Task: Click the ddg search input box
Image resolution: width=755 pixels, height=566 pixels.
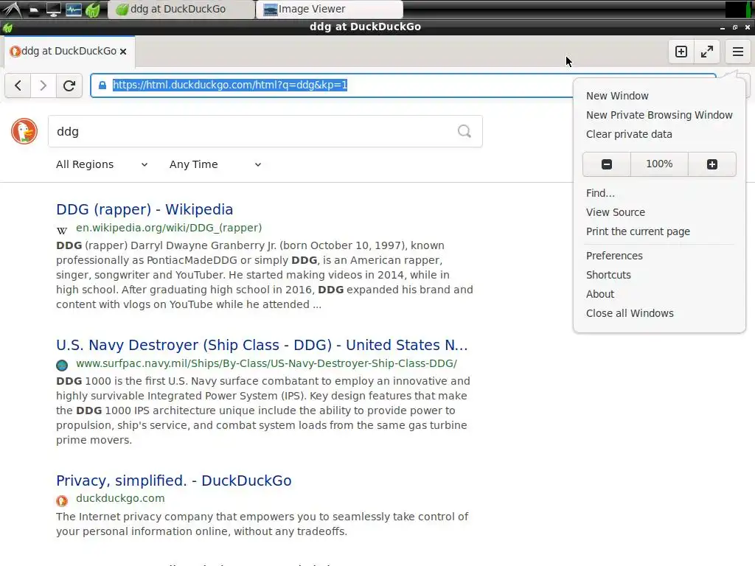Action: click(265, 131)
